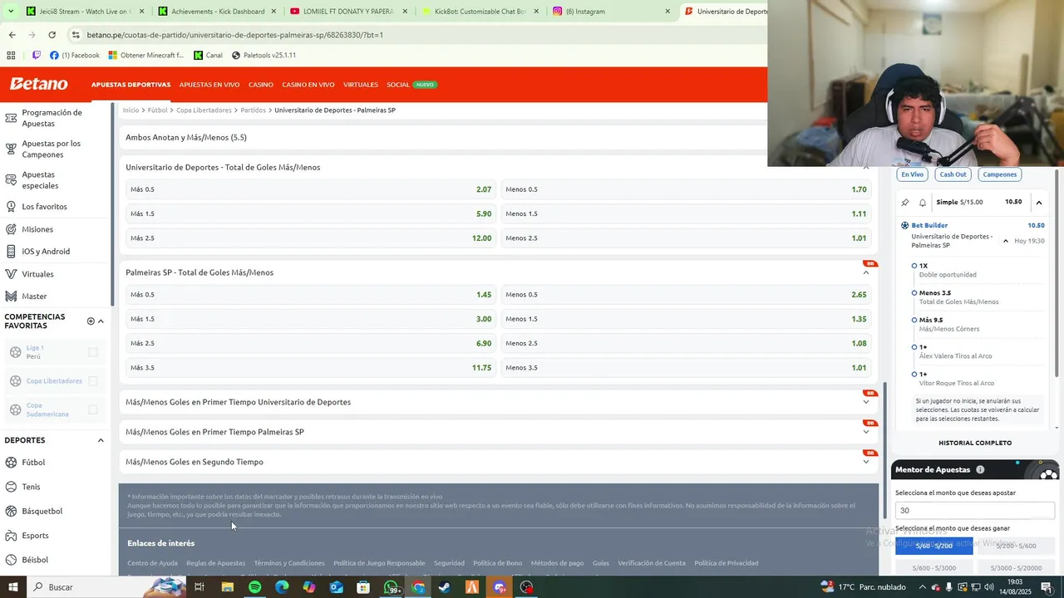Click the left sidebar vertical scrollbar

[112, 203]
